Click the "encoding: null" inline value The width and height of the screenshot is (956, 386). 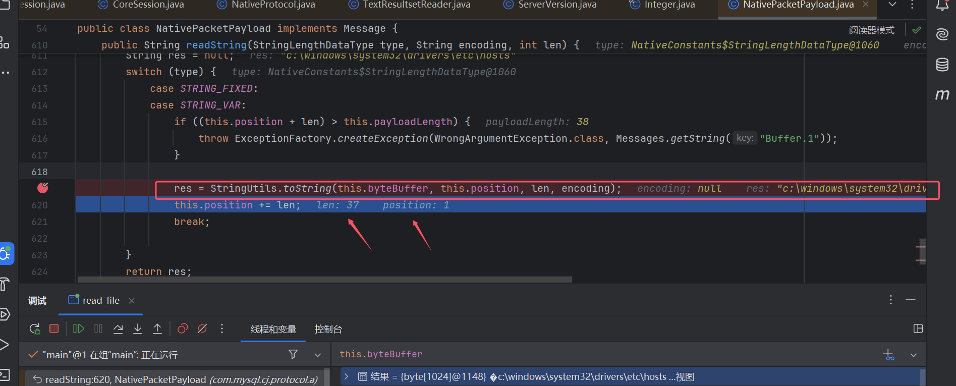click(x=679, y=188)
